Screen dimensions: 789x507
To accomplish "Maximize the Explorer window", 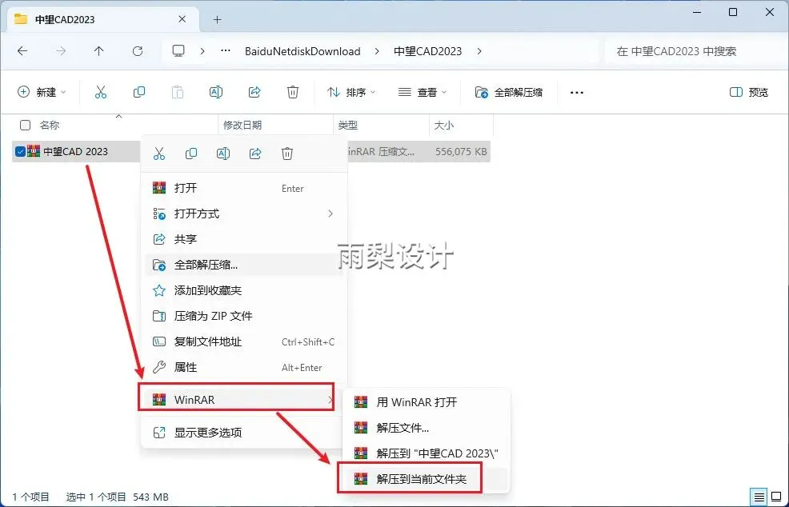I will [x=733, y=13].
